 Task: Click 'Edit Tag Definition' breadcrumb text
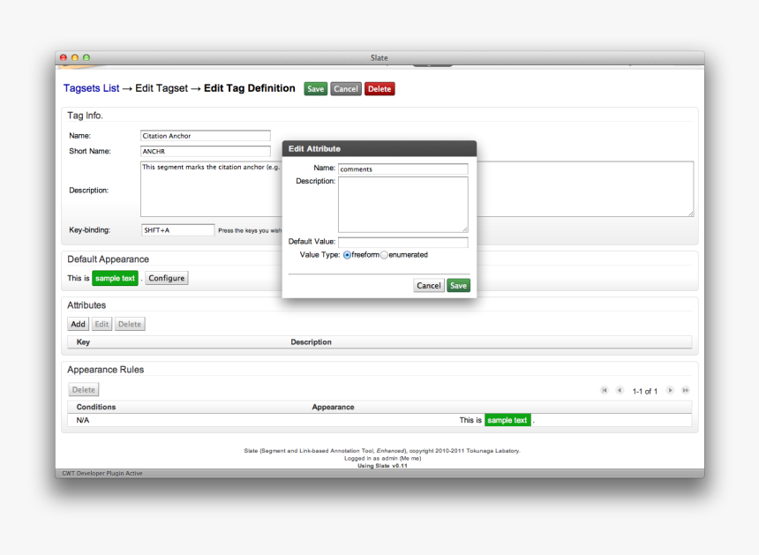click(249, 88)
